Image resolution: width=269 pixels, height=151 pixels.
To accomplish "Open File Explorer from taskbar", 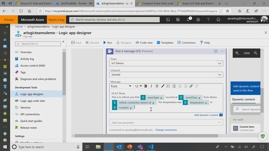I will (x=98, y=147).
